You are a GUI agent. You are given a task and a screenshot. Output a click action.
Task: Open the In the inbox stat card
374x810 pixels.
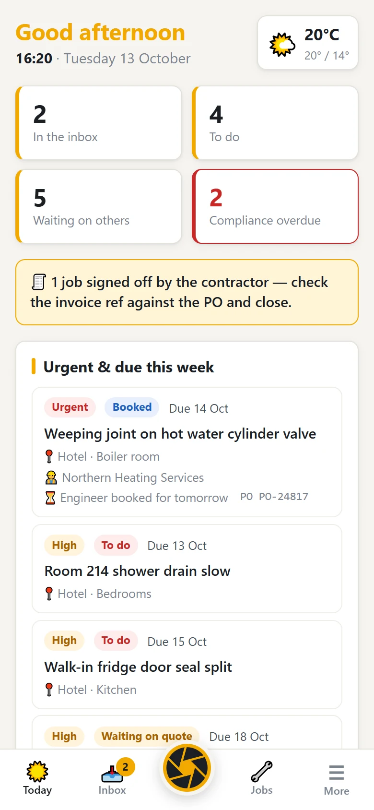coord(99,123)
